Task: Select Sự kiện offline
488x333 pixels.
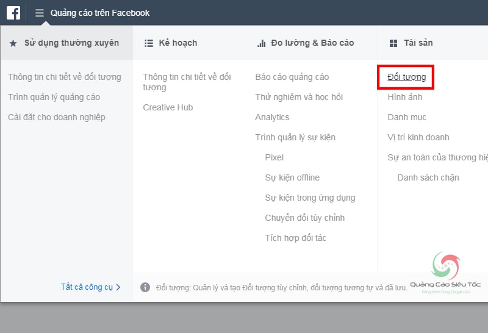Action: coord(292,177)
